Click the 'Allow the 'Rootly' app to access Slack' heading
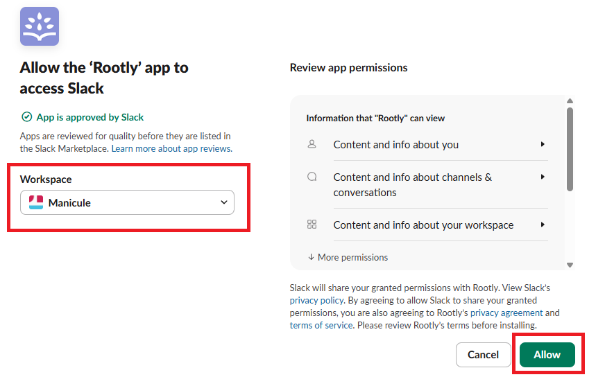This screenshot has height=377, width=605. (x=104, y=78)
